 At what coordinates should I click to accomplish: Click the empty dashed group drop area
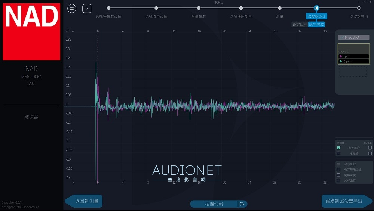pyautogui.click(x=353, y=71)
